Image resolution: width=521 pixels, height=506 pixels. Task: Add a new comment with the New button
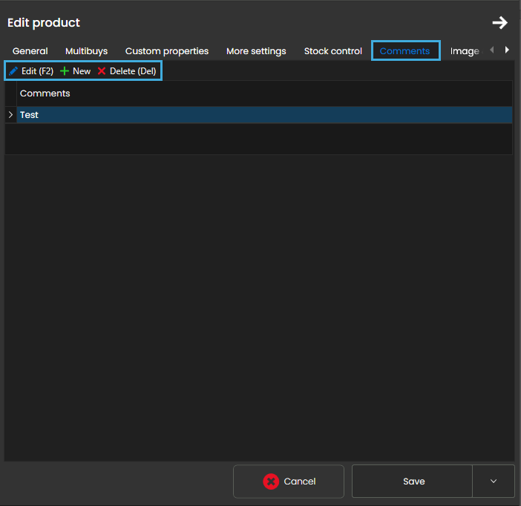[x=76, y=71]
